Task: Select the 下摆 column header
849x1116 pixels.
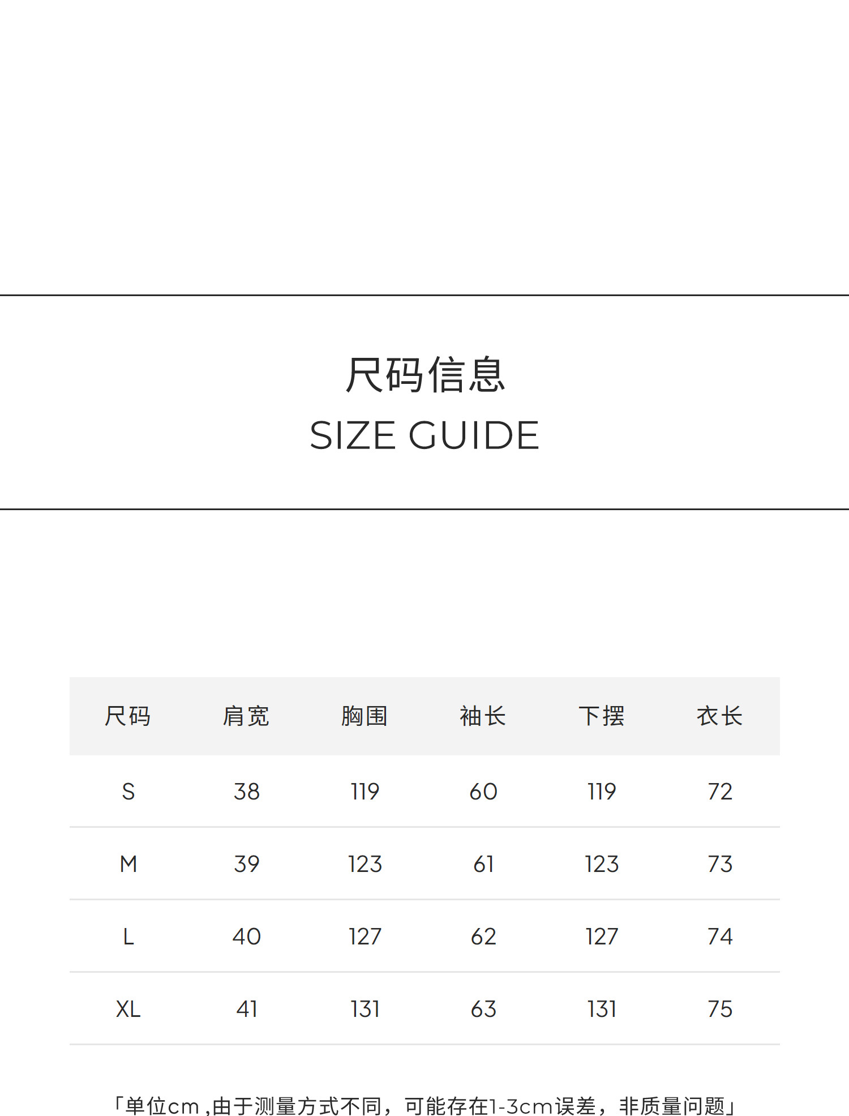Action: [x=601, y=716]
